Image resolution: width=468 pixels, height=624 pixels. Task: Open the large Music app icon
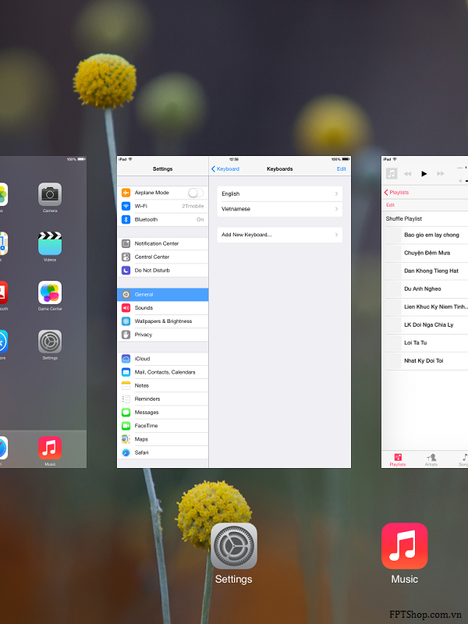(x=404, y=545)
